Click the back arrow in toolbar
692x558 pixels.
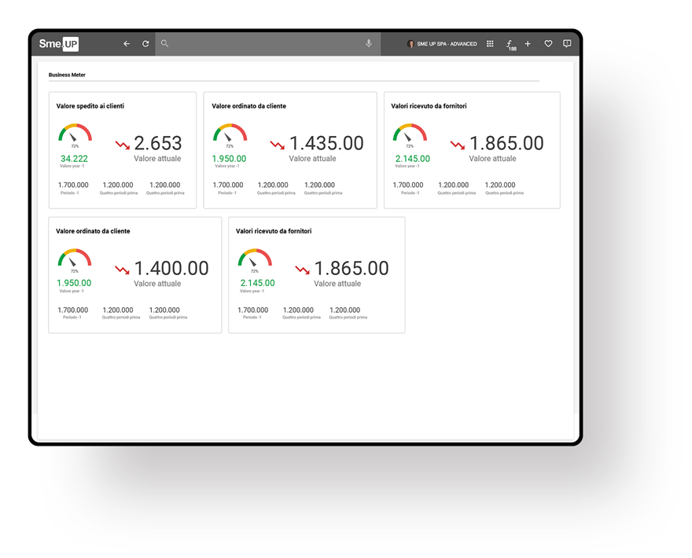click(127, 44)
